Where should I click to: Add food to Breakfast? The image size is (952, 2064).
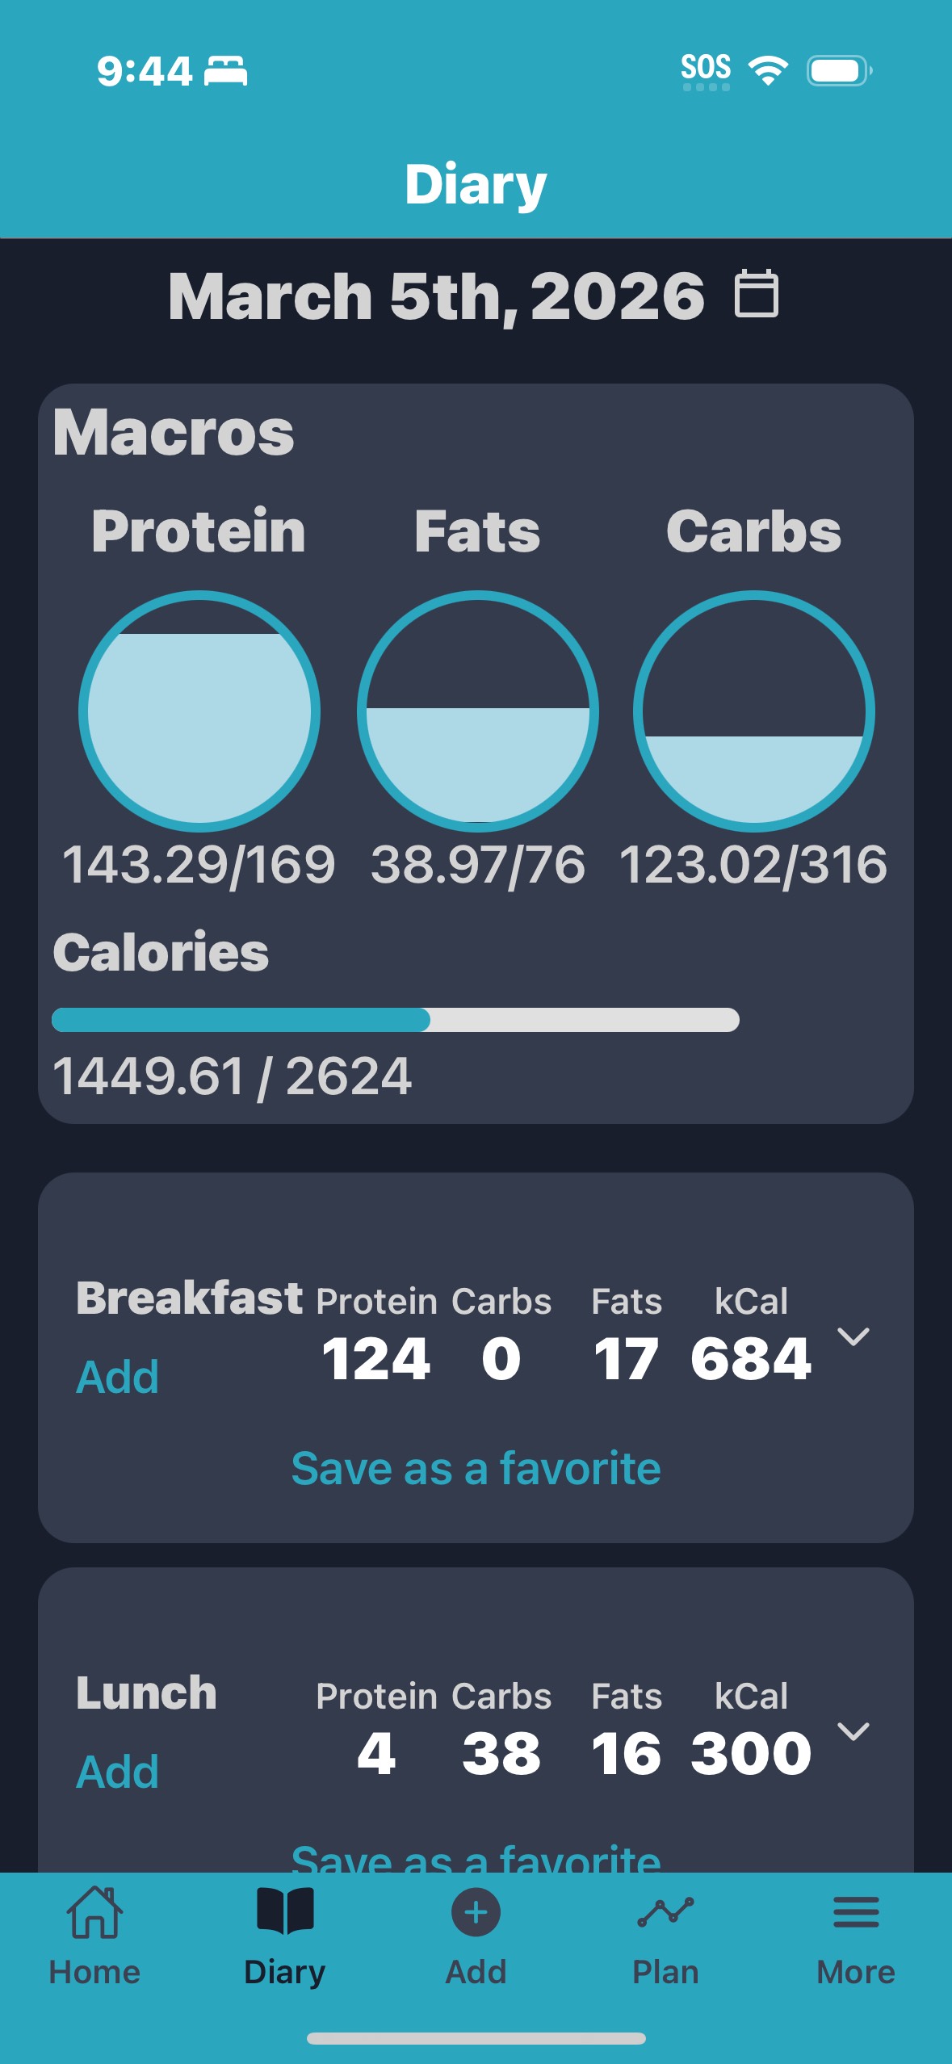[117, 1377]
